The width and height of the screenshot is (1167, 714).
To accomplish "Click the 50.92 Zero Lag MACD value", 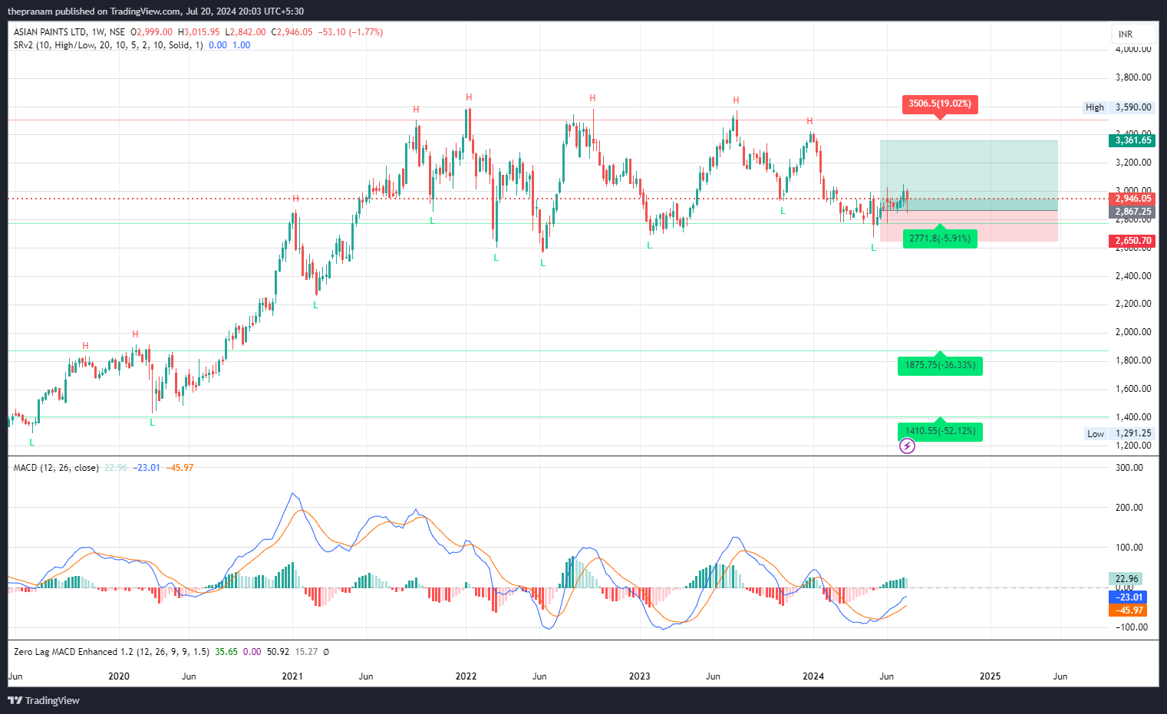I will pos(278,652).
